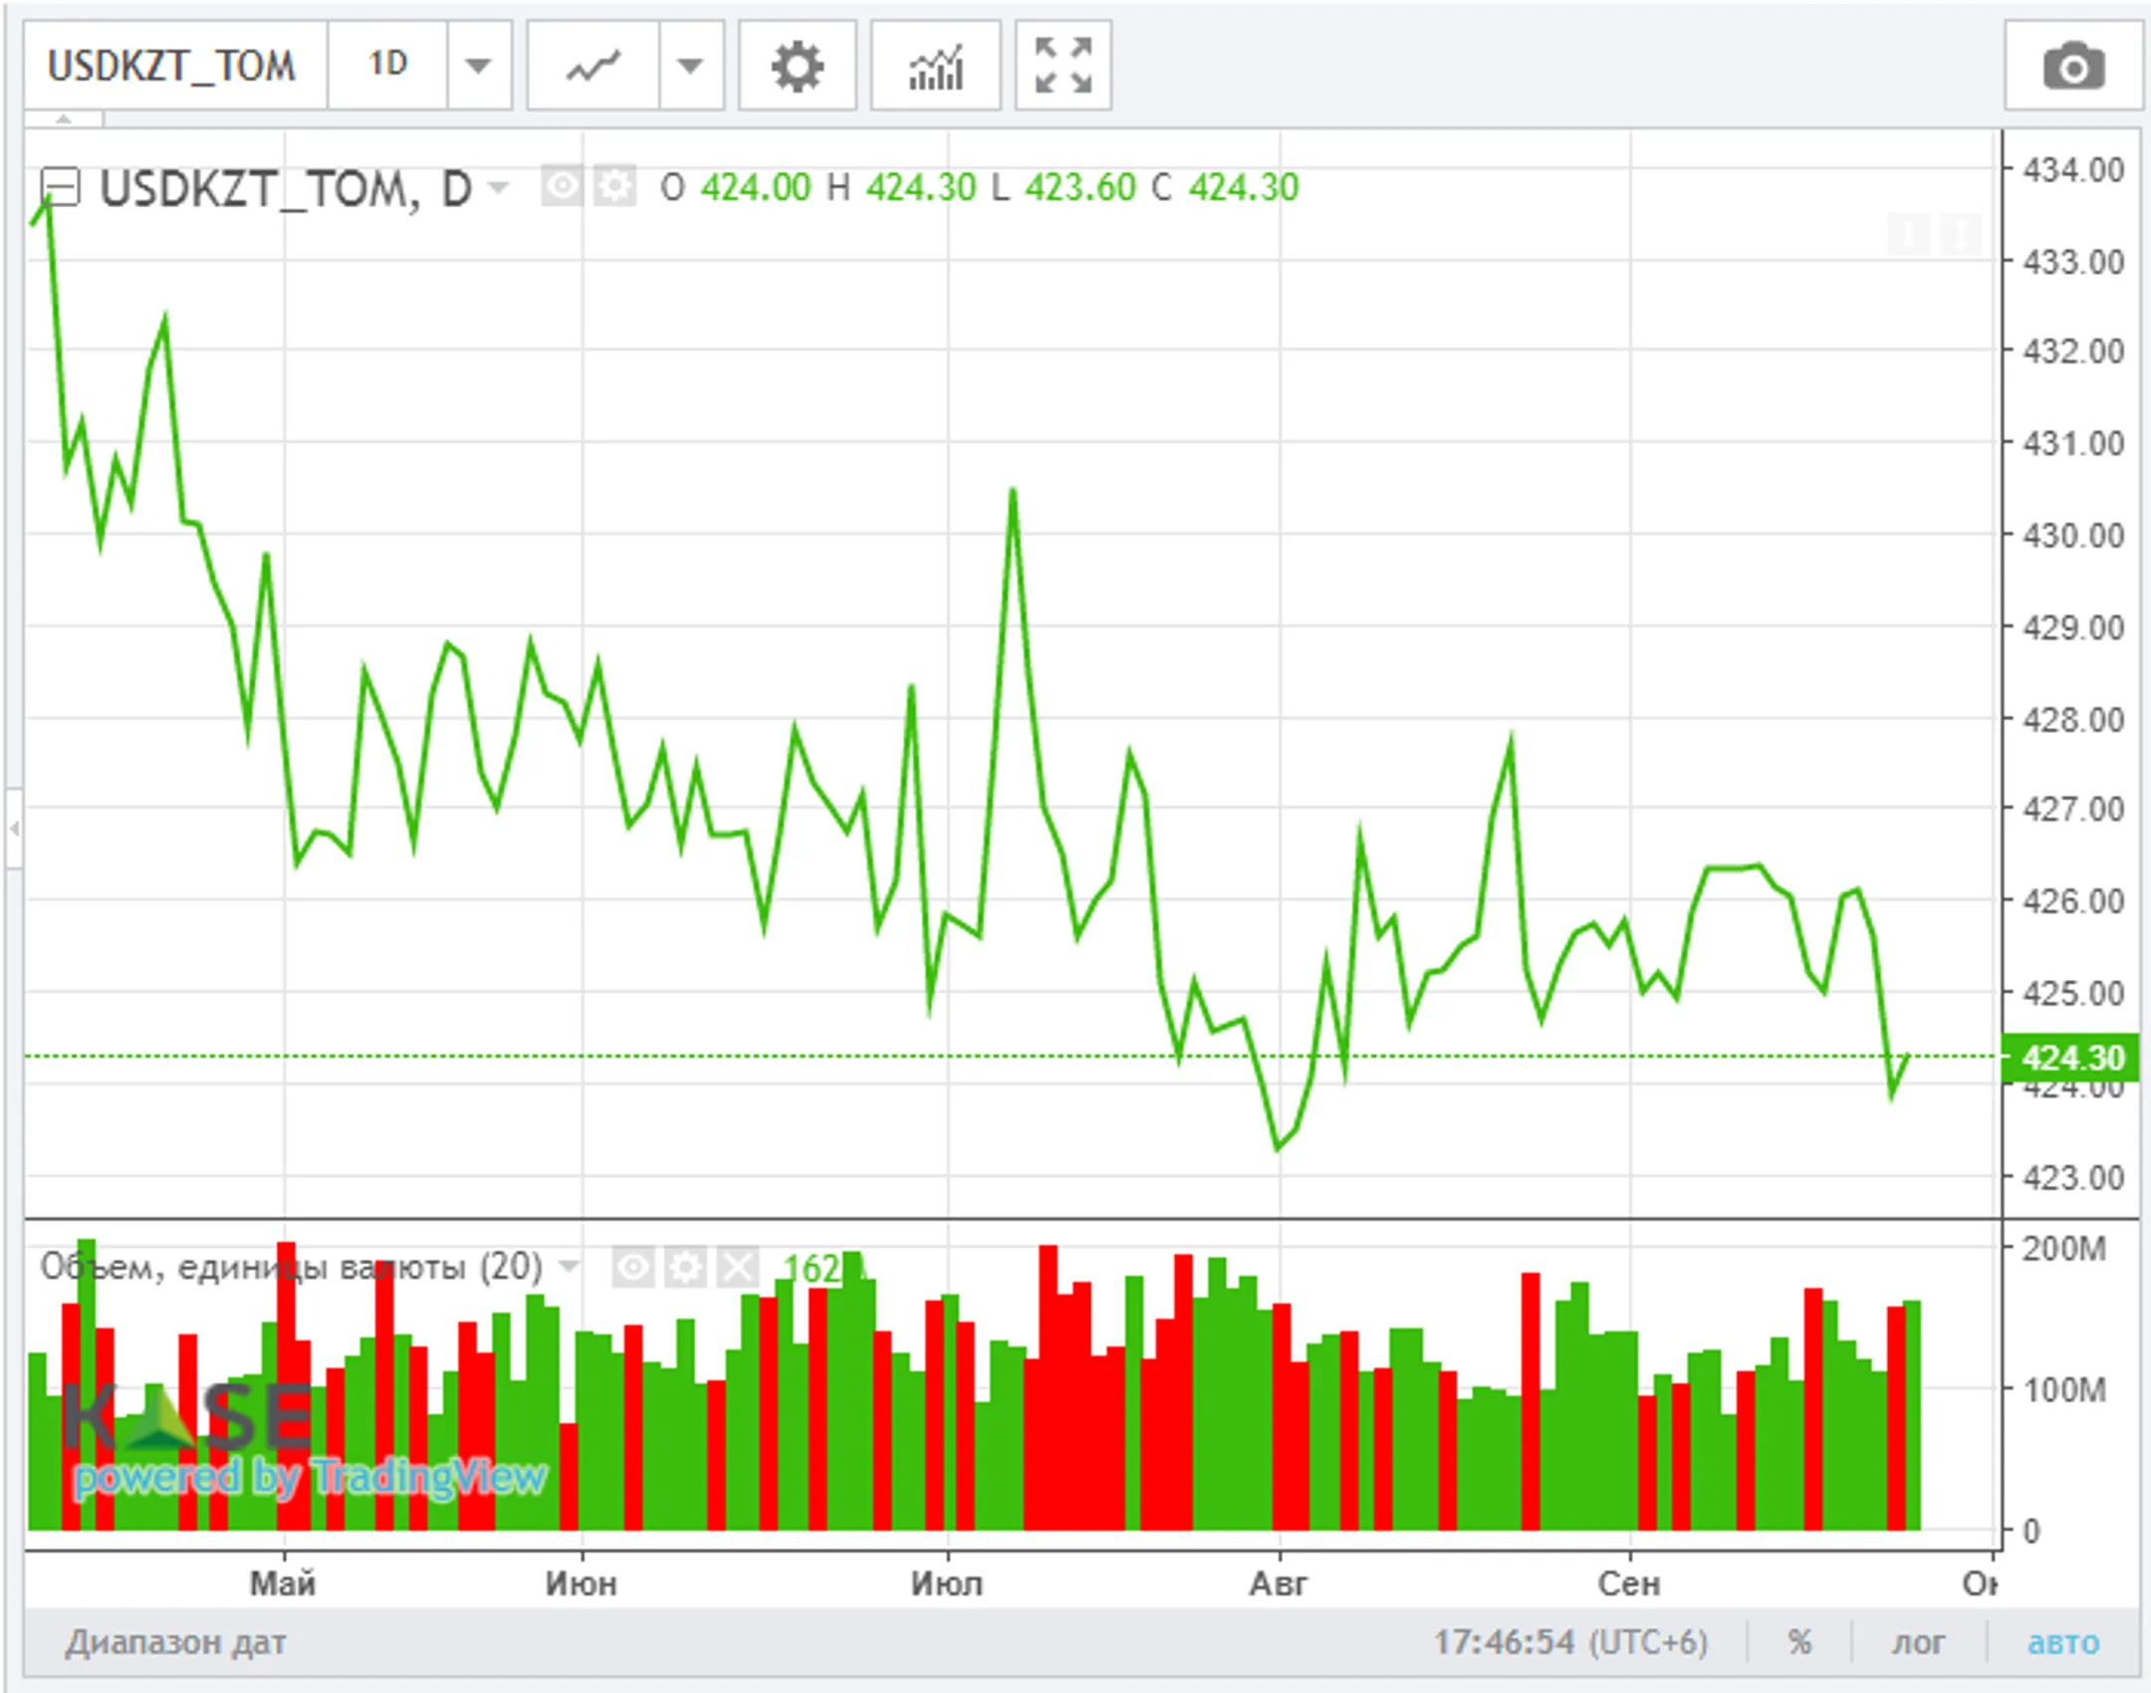Hide USDKZT_TOM series via eye icon

point(563,186)
